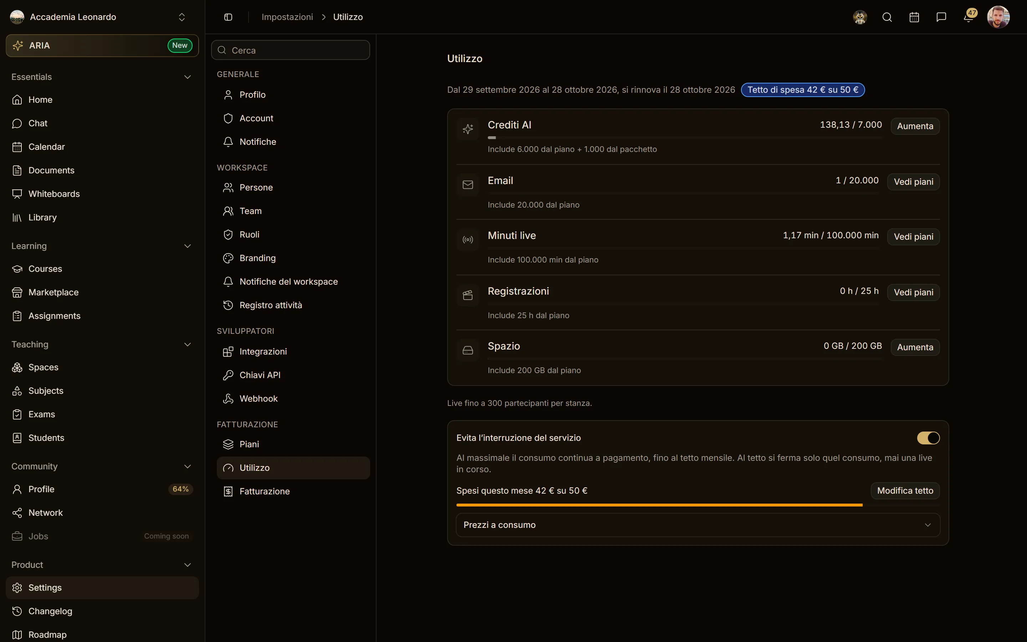
Task: Open notifications bell with 47 badge
Action: pos(969,17)
